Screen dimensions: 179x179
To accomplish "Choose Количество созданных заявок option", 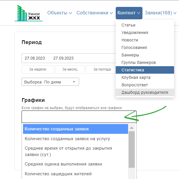I will tap(75, 129).
